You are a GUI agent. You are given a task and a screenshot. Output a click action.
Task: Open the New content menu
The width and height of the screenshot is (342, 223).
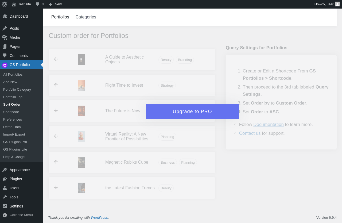pos(55,4)
